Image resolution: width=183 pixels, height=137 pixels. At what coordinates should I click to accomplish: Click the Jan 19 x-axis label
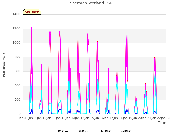(x=128, y=118)
